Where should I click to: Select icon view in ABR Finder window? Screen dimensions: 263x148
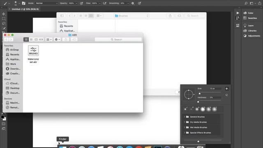point(26,39)
